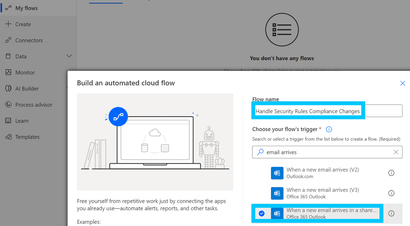410x226 pixels.
Task: Select the My flows sidebar item
Action: coord(27,8)
